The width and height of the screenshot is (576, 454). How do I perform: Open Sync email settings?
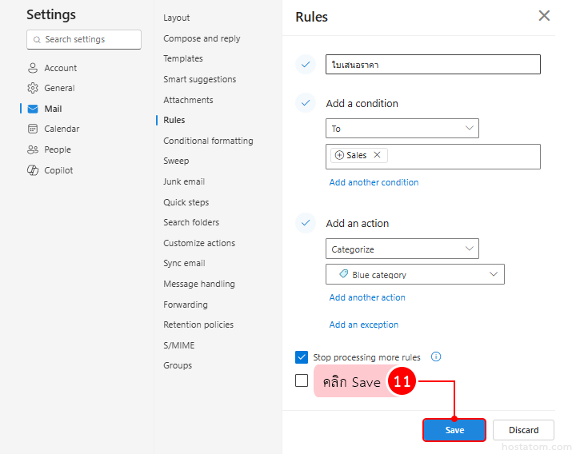[184, 263]
